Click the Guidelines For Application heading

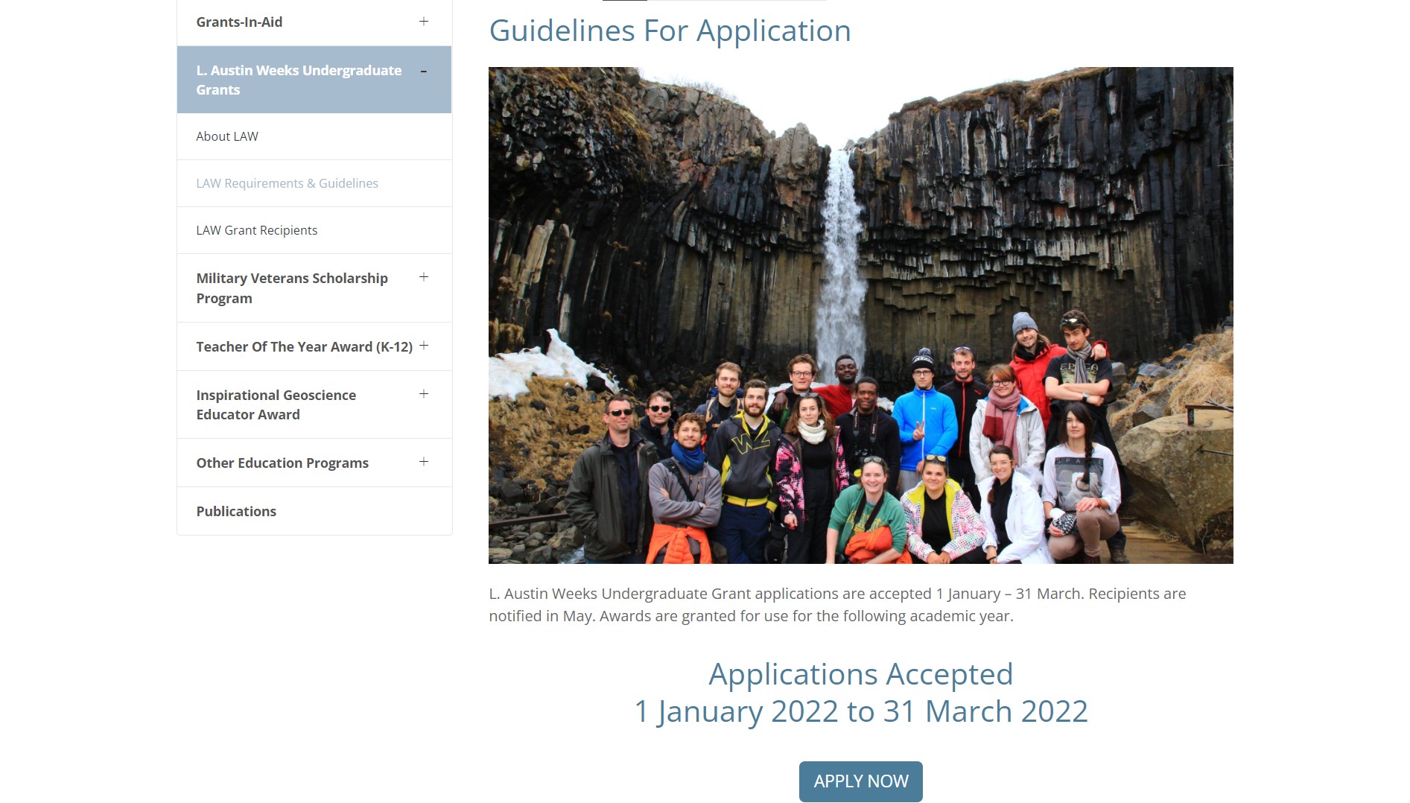[669, 31]
